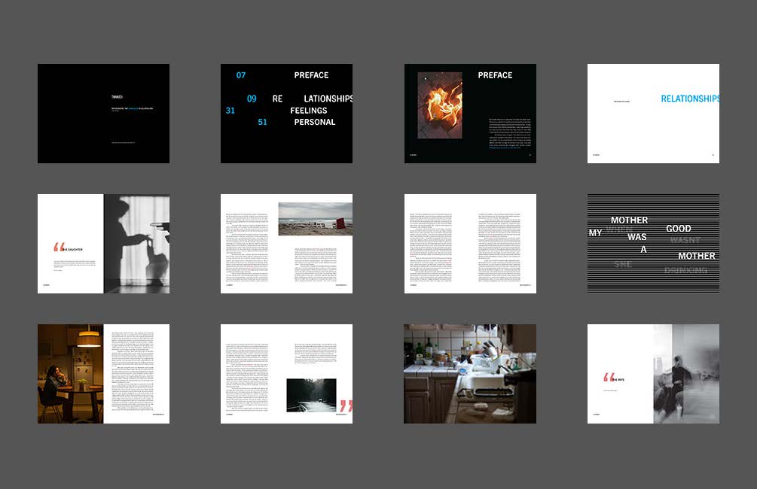Click the beach photograph with red chair
Viewport: 757px width, 489px height.
[315, 219]
